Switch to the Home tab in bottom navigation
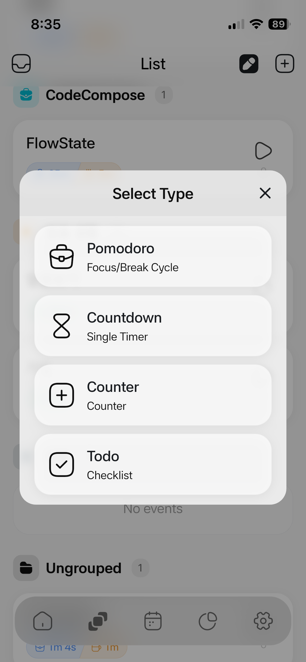This screenshot has height=662, width=306. (x=43, y=620)
